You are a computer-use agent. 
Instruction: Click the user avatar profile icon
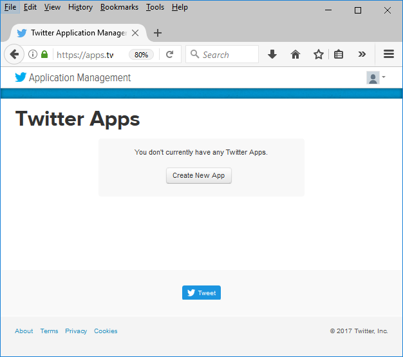tap(373, 78)
